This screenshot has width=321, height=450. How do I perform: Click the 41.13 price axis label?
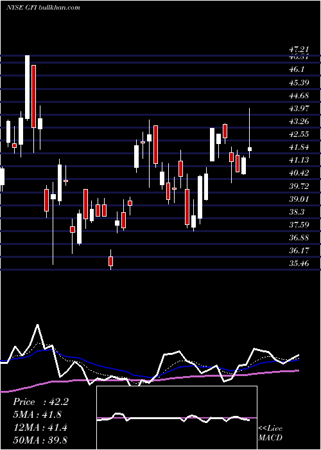[299, 160]
